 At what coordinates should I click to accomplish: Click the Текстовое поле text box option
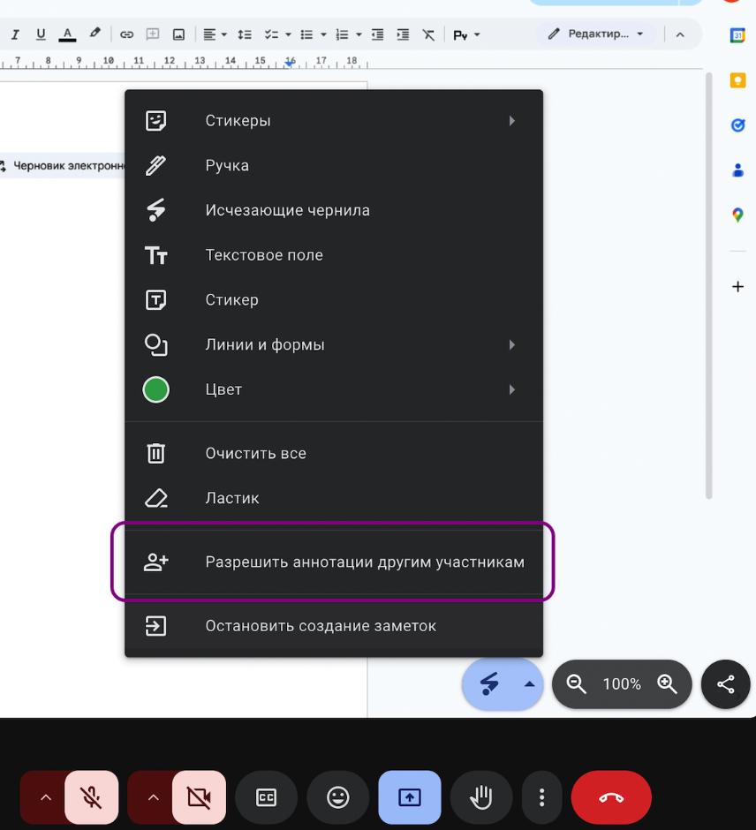[264, 255]
